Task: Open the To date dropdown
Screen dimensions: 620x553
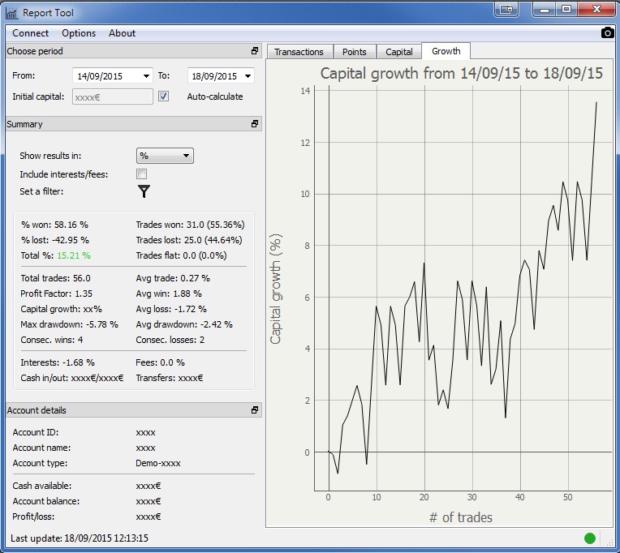Action: click(x=247, y=76)
